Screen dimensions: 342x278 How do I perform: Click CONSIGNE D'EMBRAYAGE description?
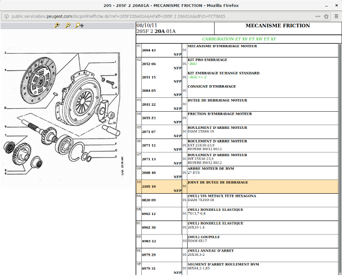(x=212, y=87)
